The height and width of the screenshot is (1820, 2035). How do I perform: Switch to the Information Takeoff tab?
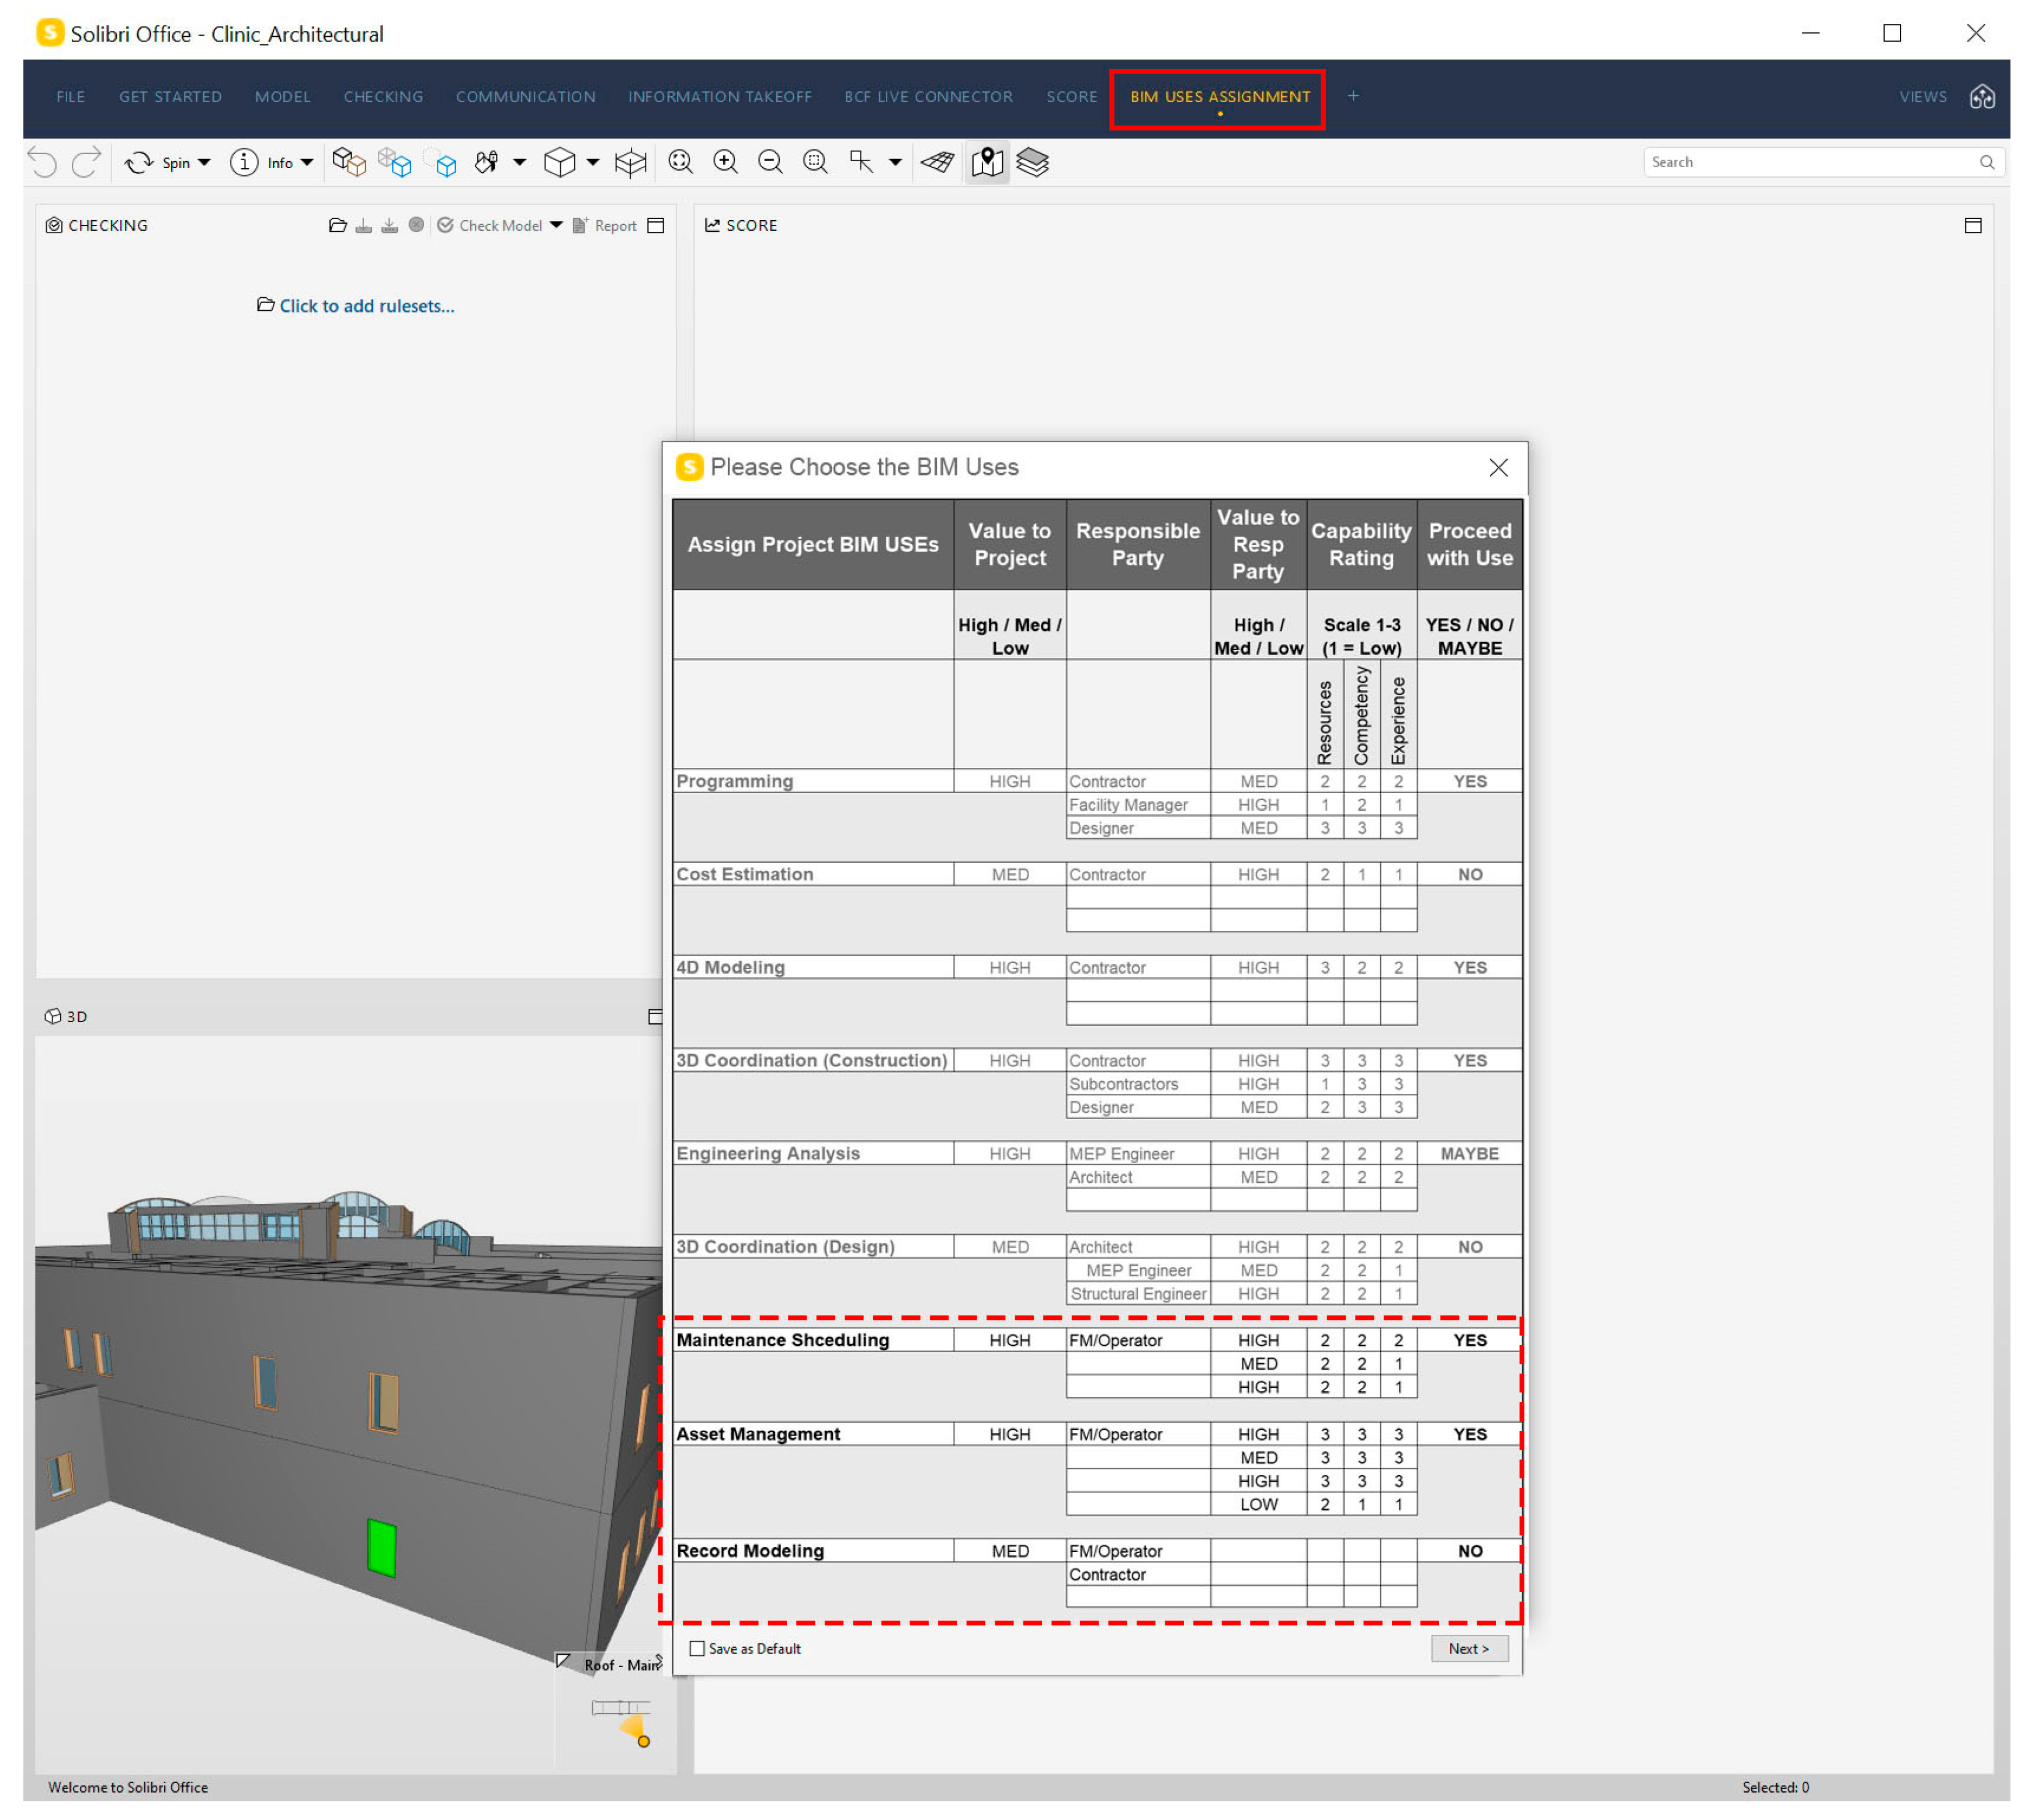(x=719, y=97)
